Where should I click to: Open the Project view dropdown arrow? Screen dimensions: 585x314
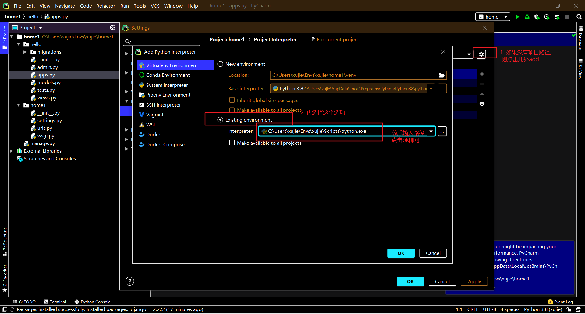point(41,28)
